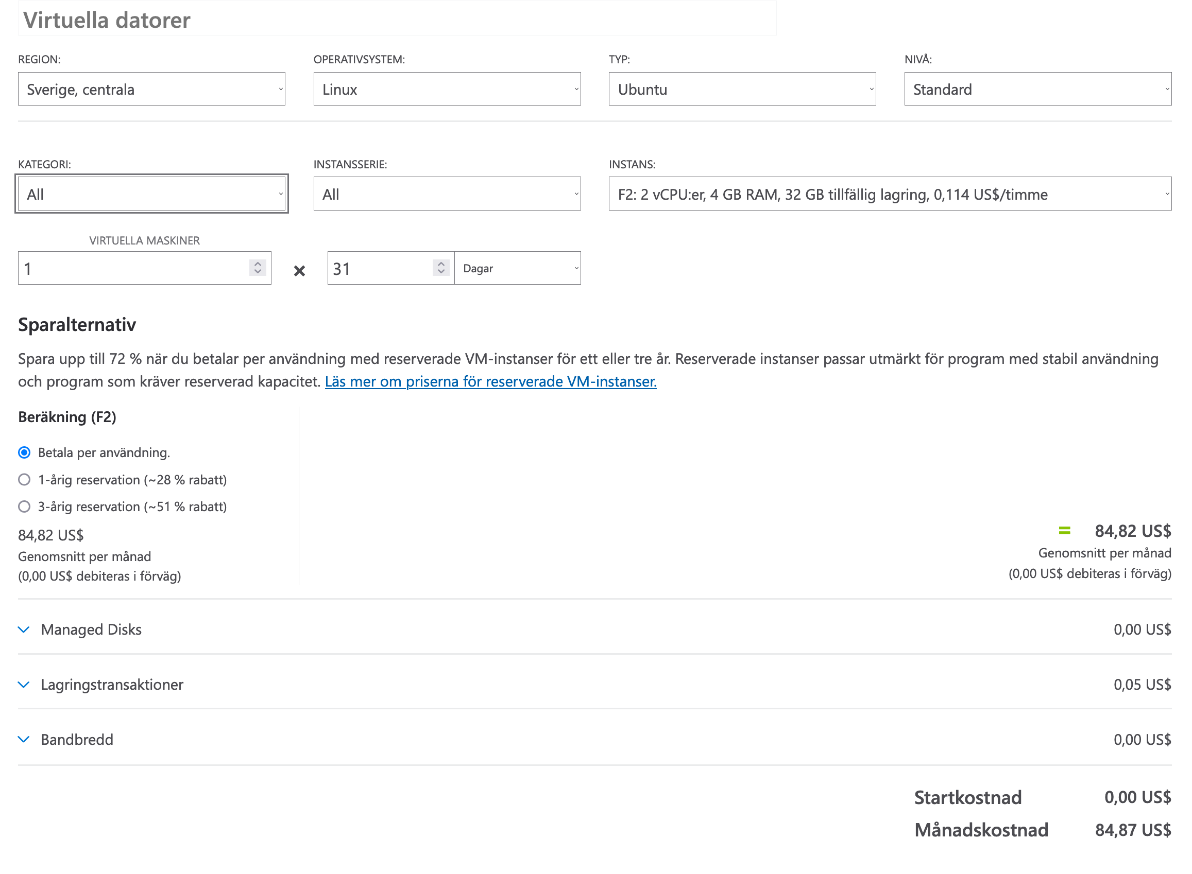Image resolution: width=1192 pixels, height=874 pixels.
Task: Select 1-årig reservation radio option
Action: pyautogui.click(x=24, y=480)
